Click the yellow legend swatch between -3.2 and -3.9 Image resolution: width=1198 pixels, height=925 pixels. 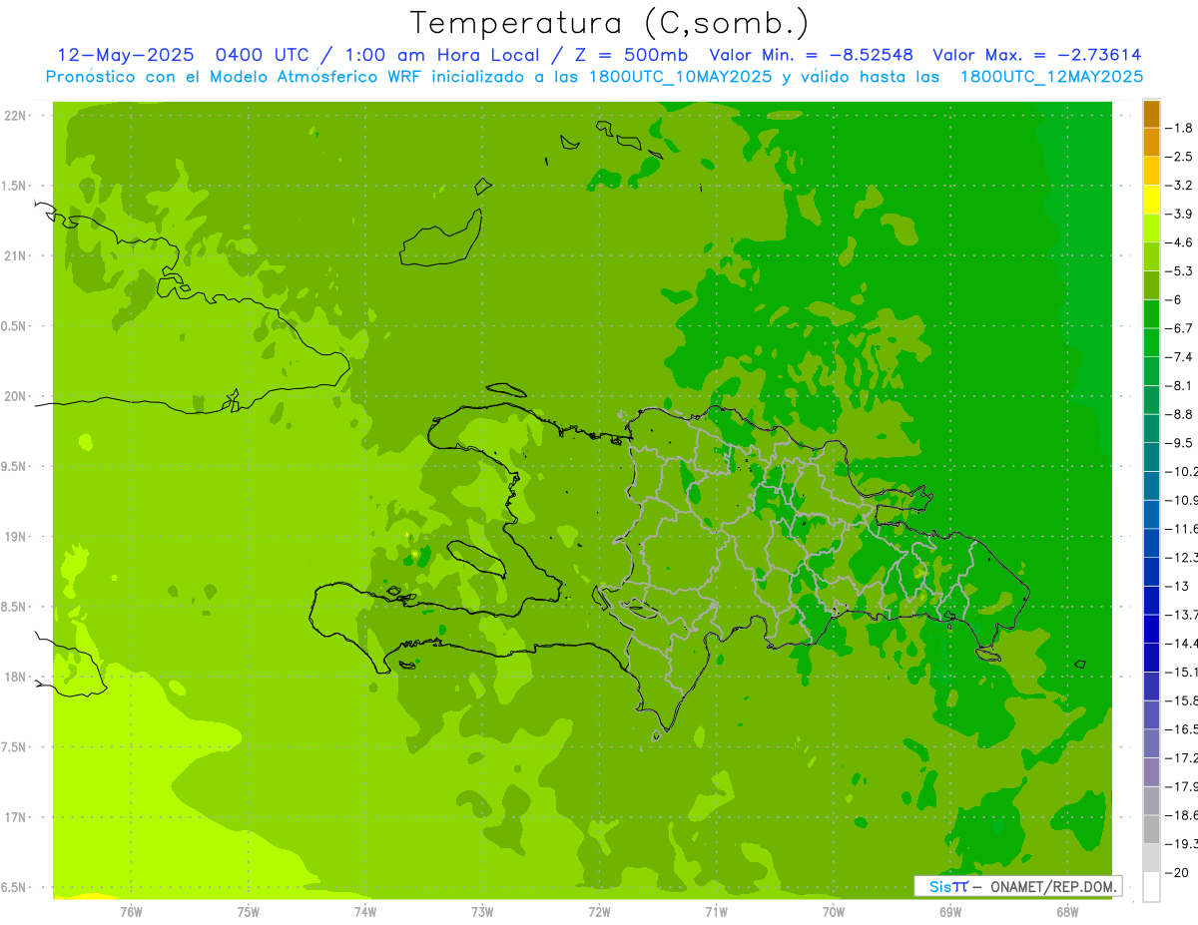pos(1151,200)
